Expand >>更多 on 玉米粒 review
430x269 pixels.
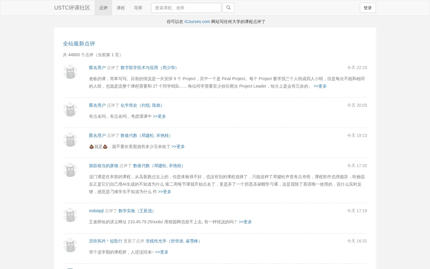coord(178,146)
